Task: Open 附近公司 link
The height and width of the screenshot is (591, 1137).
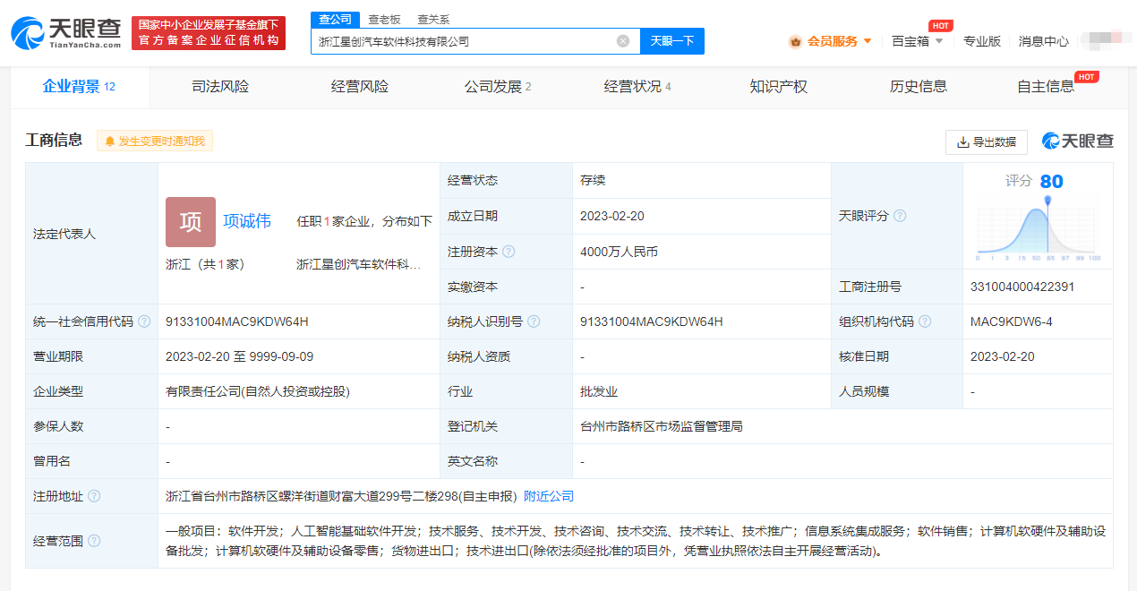Action: tap(549, 497)
